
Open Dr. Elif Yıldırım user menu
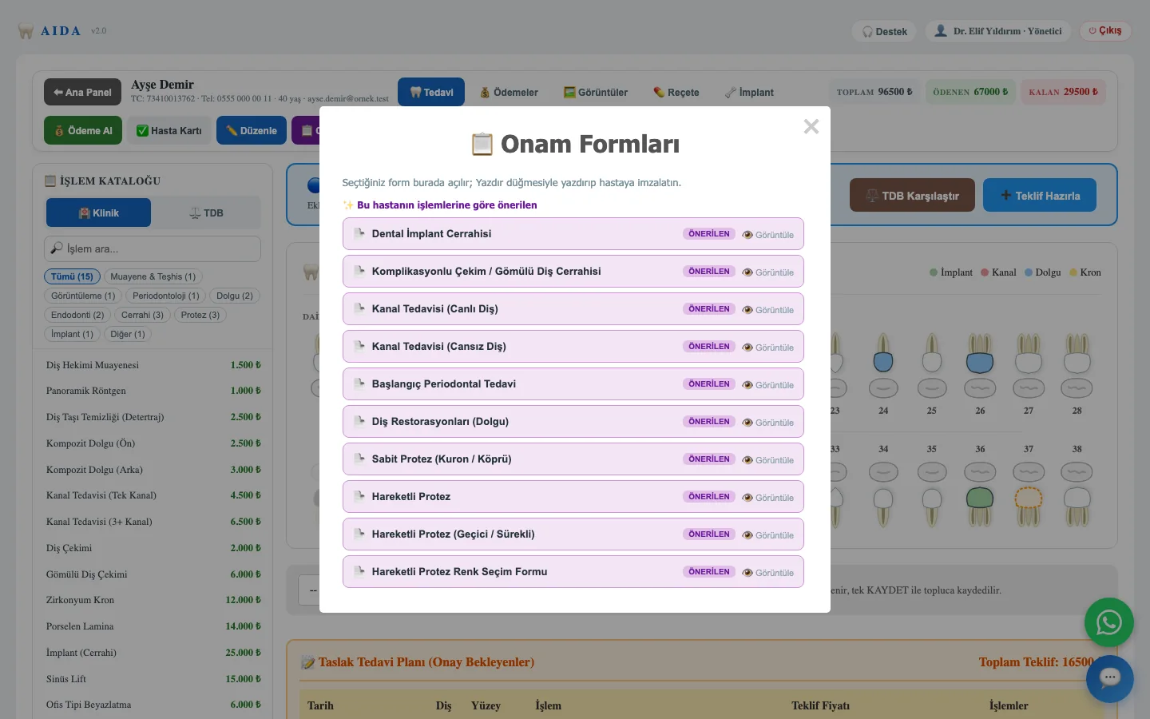pos(998,31)
